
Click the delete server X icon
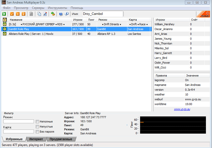click(18, 14)
